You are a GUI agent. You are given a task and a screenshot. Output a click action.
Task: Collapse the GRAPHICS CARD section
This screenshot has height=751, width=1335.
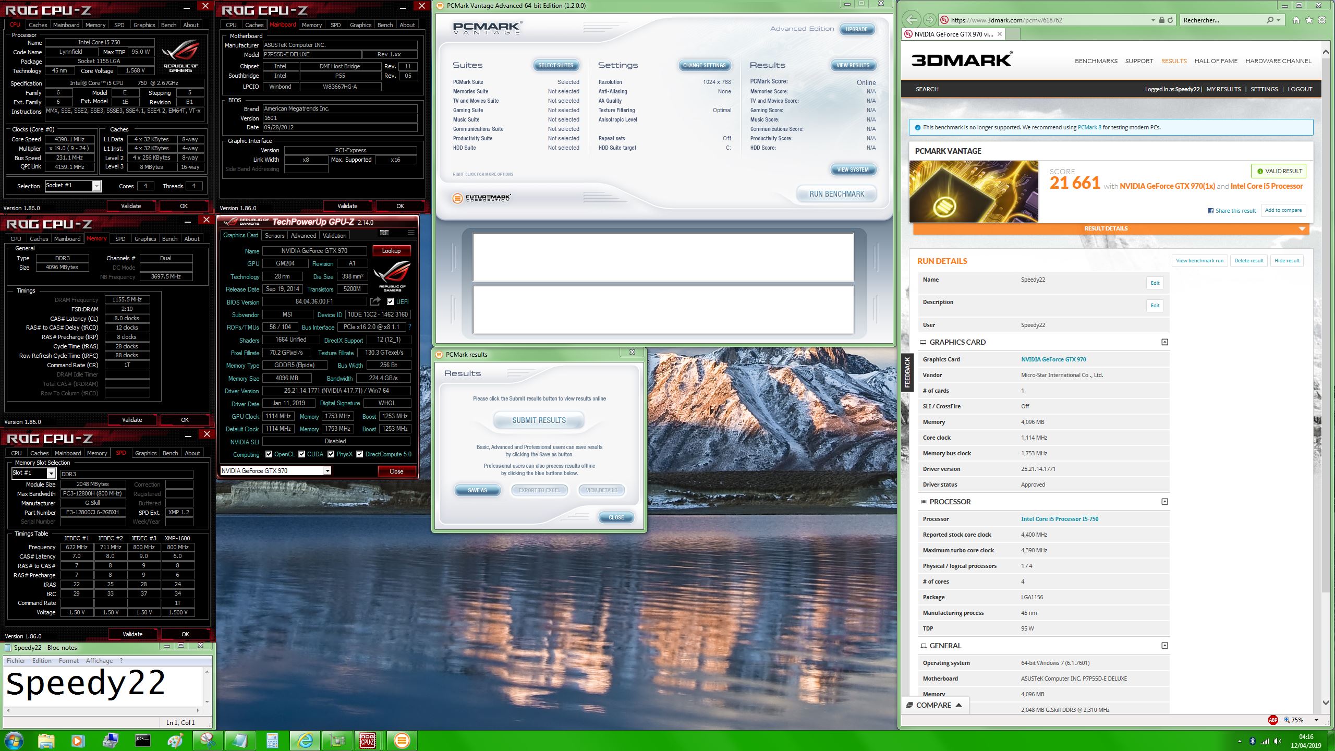click(1164, 342)
